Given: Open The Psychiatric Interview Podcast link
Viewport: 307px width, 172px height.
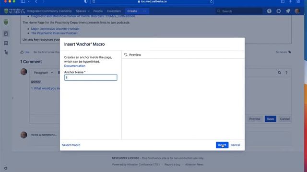Looking at the screenshot, I should [x=54, y=33].
